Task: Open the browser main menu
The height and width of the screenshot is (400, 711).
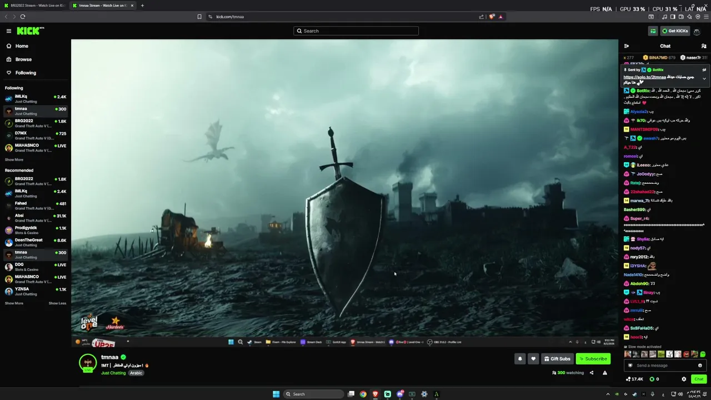Action: tap(706, 17)
